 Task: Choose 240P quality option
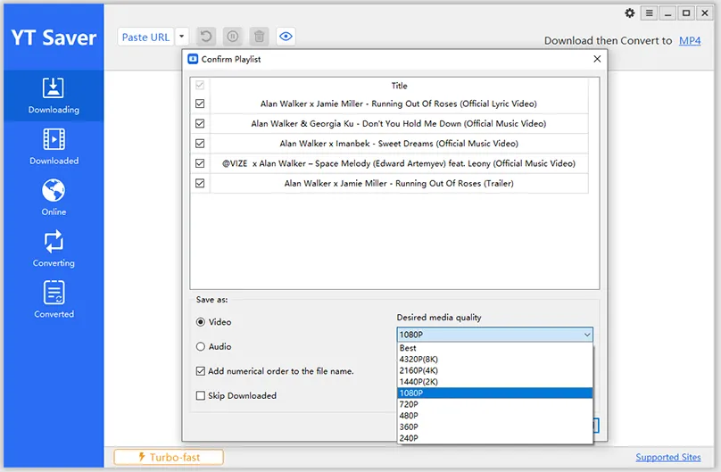tap(494, 438)
